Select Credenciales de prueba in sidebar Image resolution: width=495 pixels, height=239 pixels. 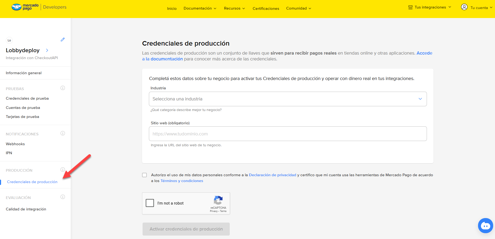point(27,98)
